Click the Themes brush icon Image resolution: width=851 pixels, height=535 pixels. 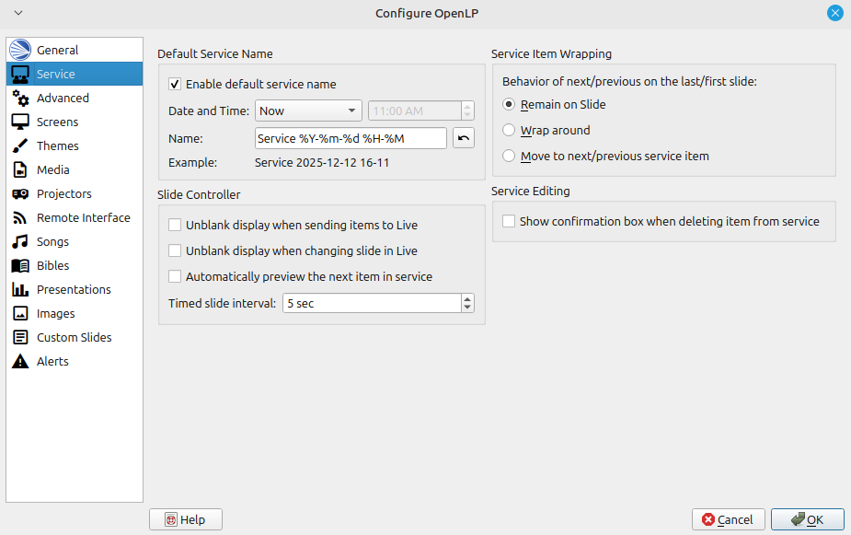point(20,146)
